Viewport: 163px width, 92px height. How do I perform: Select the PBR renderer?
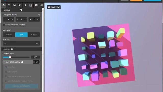pos(21,35)
